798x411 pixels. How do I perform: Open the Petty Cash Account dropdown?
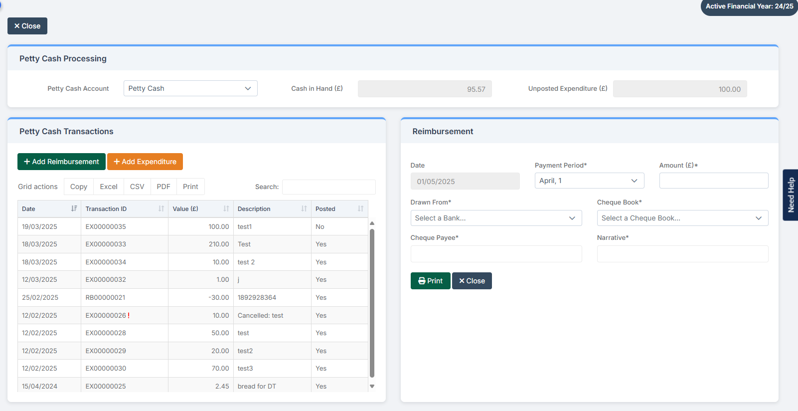[x=190, y=88]
